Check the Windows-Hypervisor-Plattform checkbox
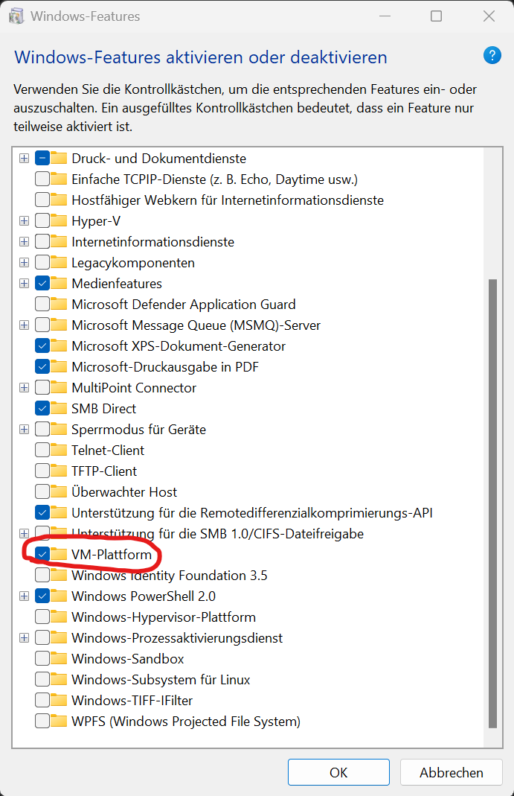514x796 pixels. pos(42,617)
